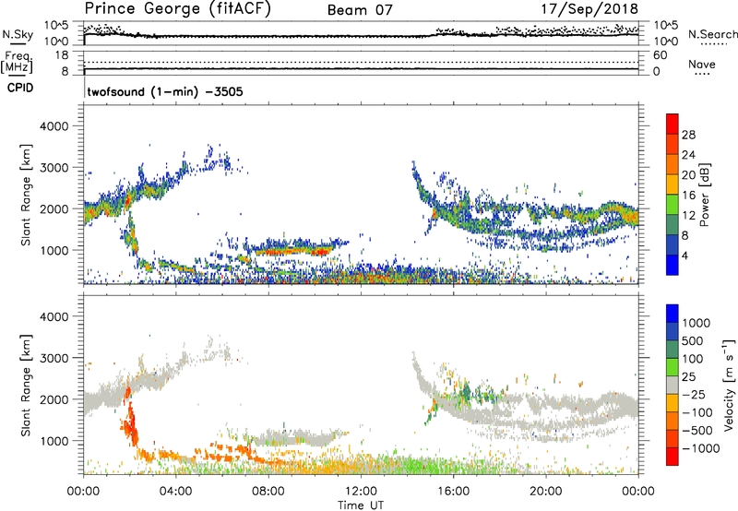Click the '3000' tick of the velocity panel
The width and height of the screenshot is (738, 511).
[54, 358]
